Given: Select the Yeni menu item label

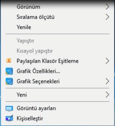Looking at the screenshot, I should 22,95.
